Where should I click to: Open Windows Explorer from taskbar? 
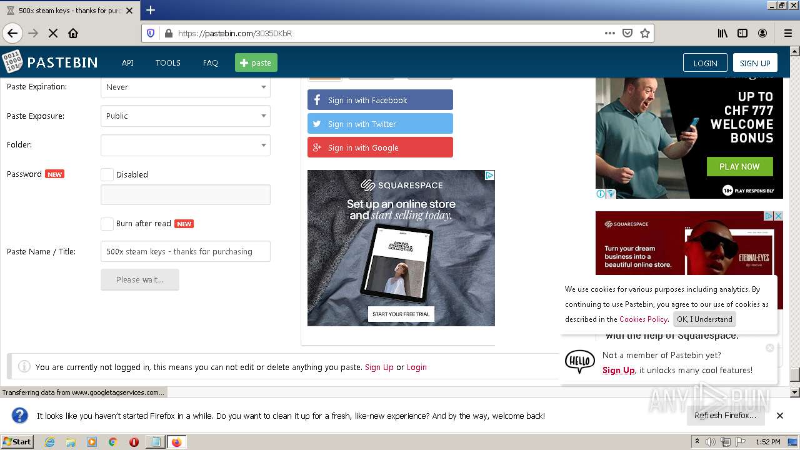[71, 442]
